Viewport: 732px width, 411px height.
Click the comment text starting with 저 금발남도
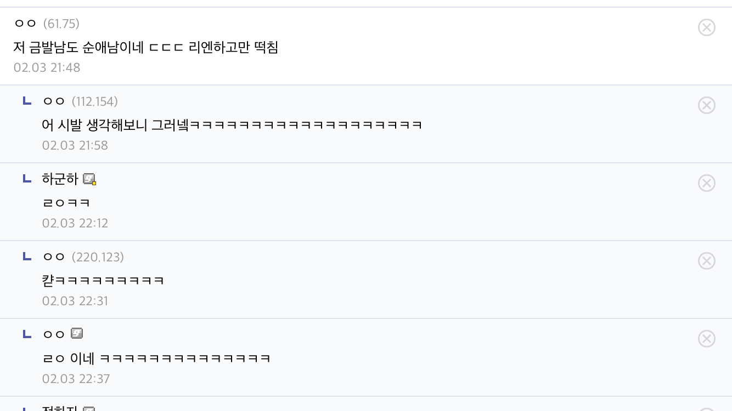(146, 48)
